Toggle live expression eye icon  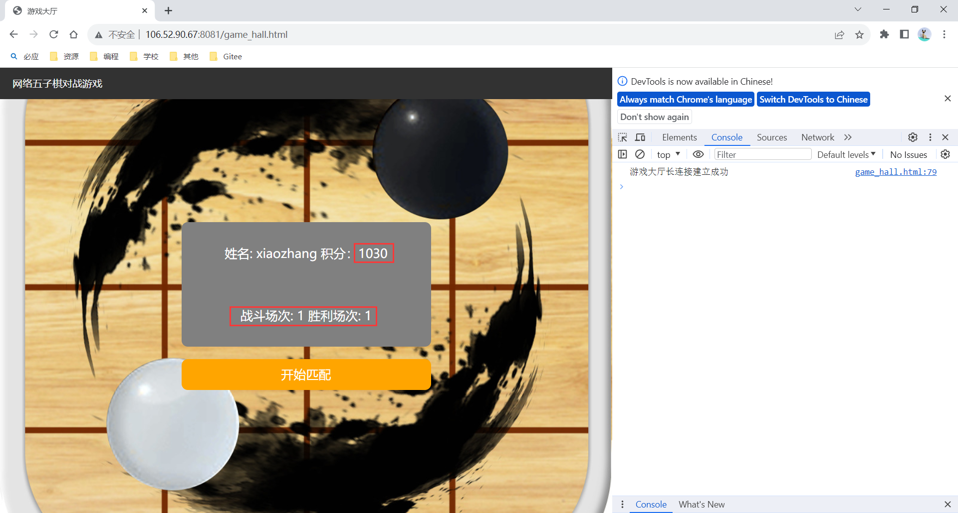pyautogui.click(x=698, y=154)
